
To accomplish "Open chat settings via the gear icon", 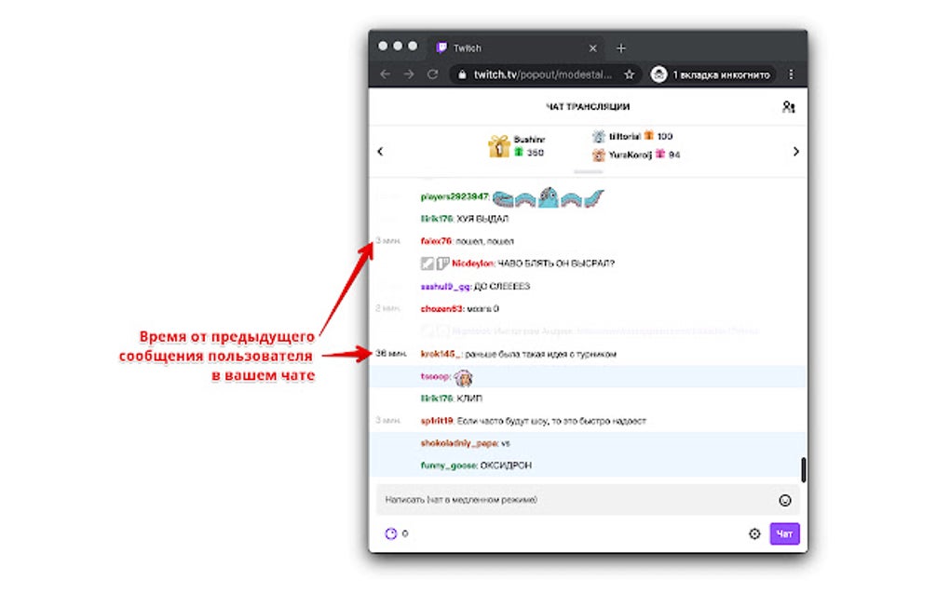I will (x=754, y=534).
